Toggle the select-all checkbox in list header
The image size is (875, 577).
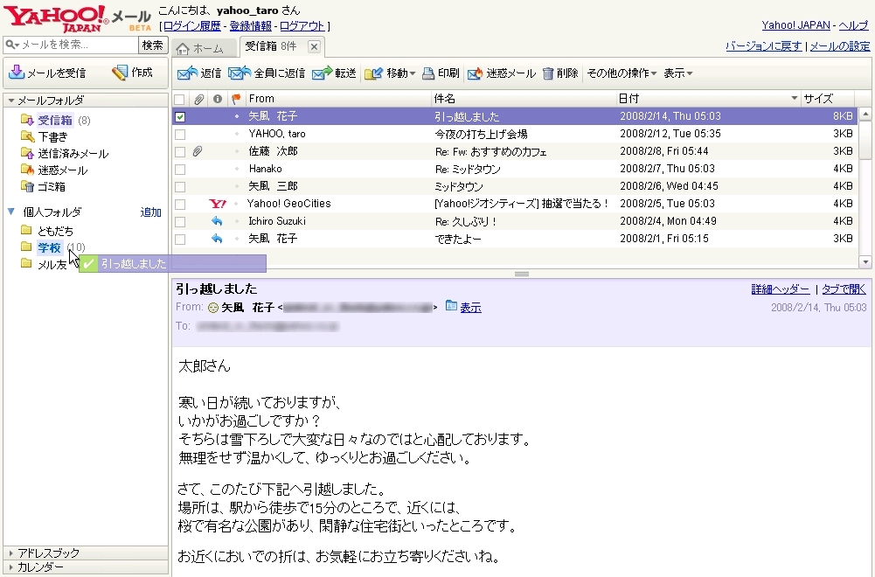(x=179, y=100)
